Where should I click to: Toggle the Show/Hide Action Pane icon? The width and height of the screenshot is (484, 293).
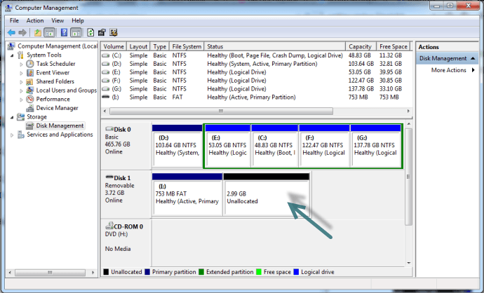[76, 32]
